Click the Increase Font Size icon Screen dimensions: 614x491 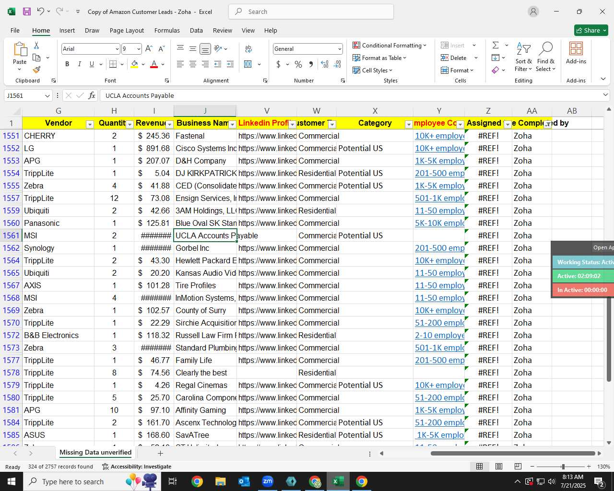pyautogui.click(x=149, y=49)
